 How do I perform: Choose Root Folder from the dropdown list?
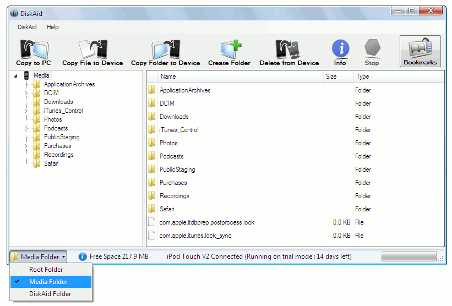(51, 270)
